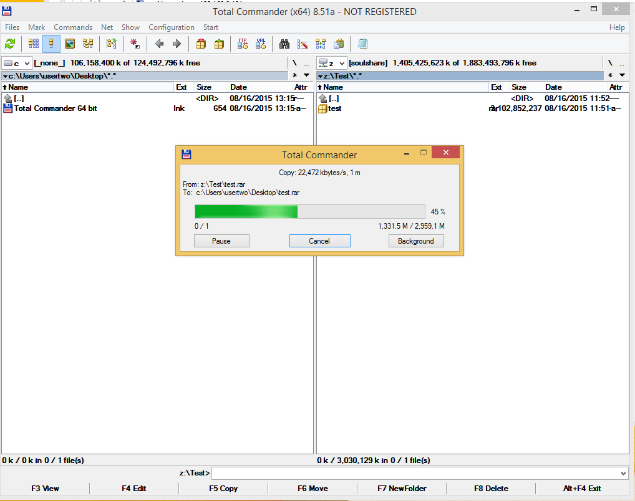The width and height of the screenshot is (635, 501).
Task: Send the copy to Background
Action: [x=416, y=241]
